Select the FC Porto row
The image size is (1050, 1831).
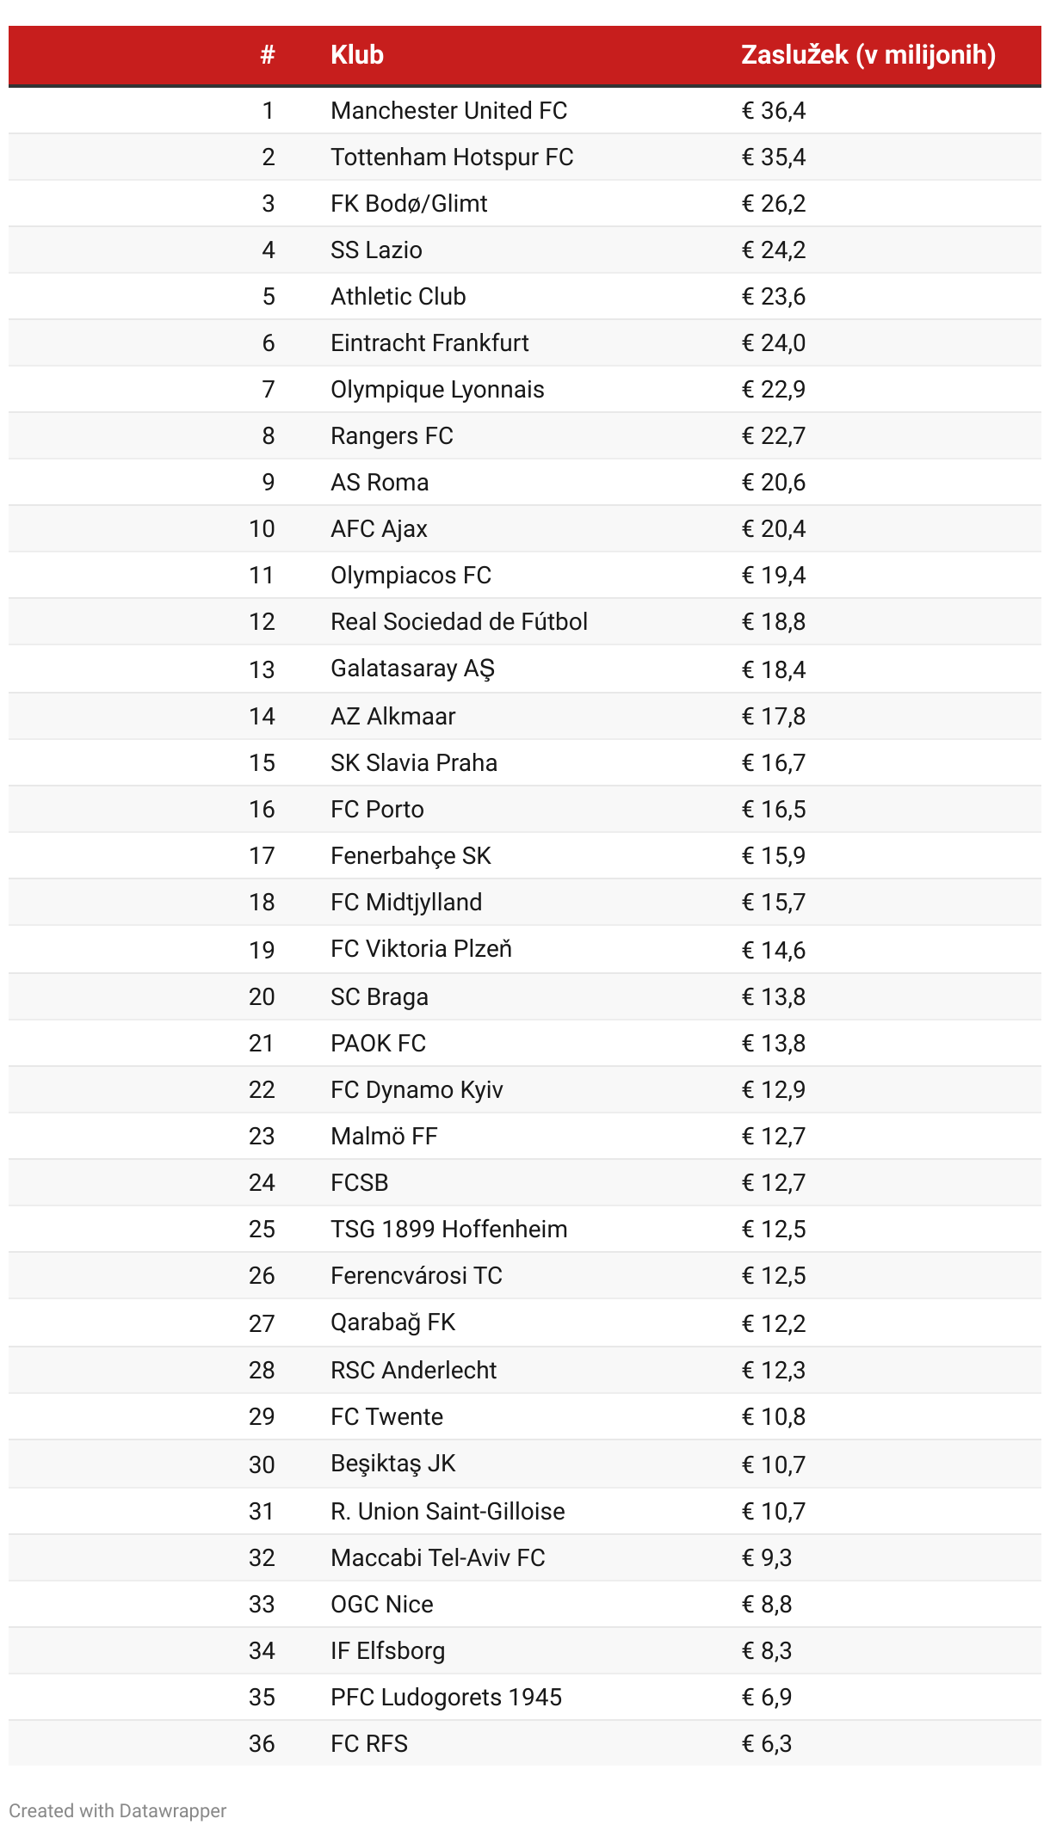click(x=525, y=809)
